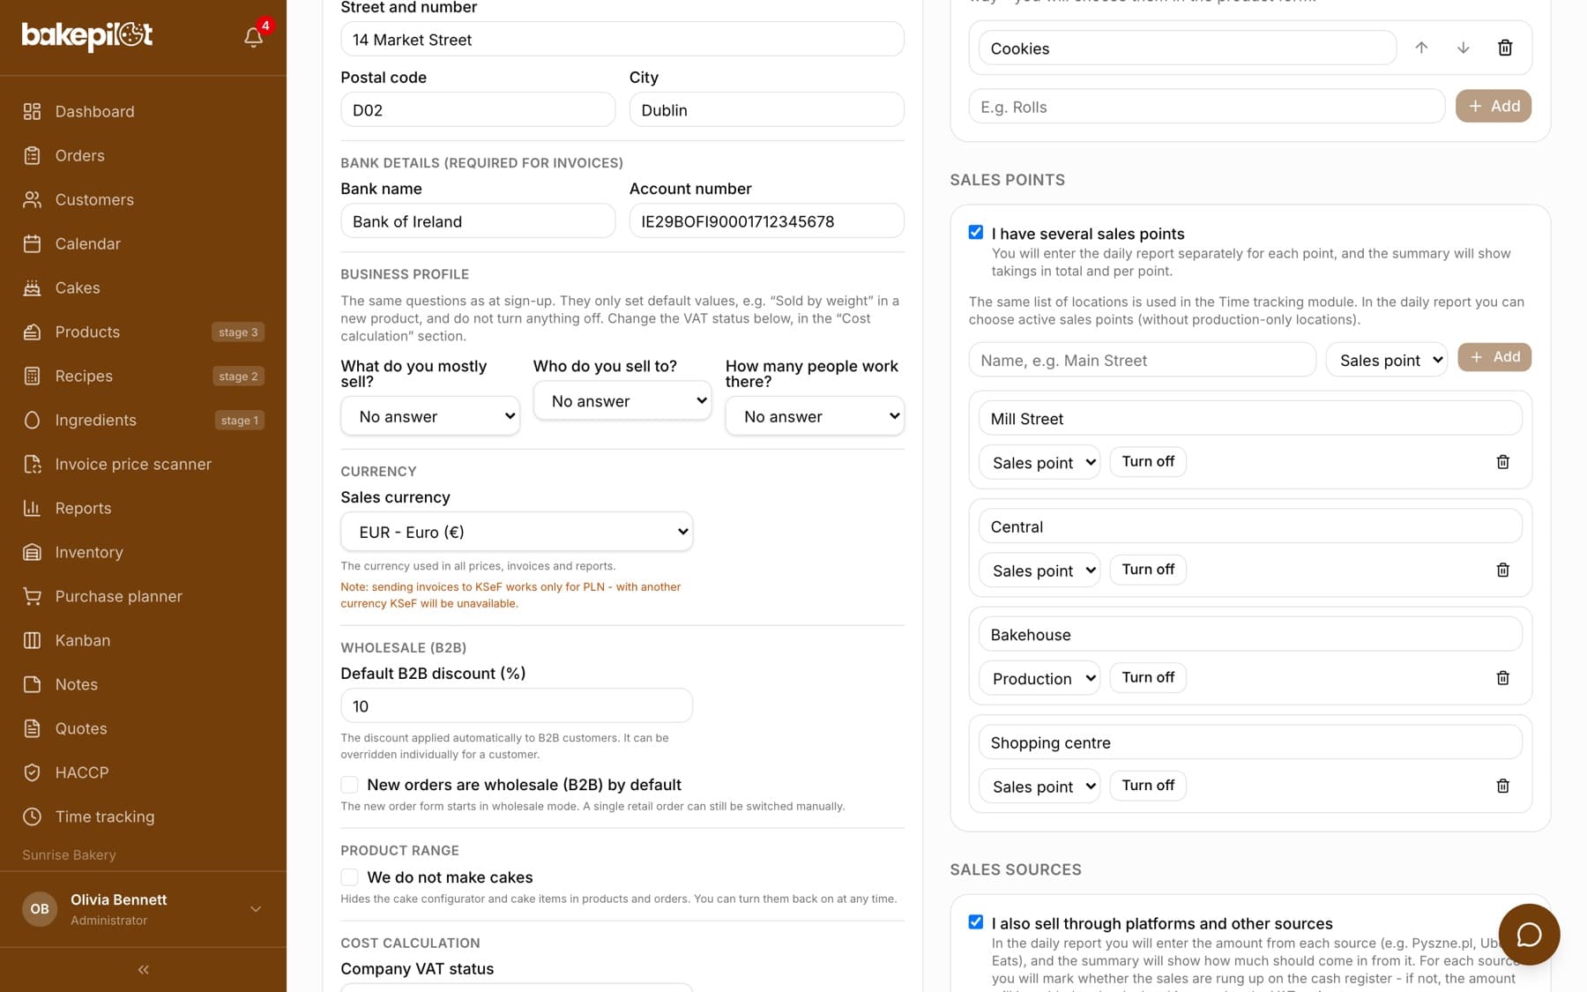This screenshot has height=992, width=1587.
Task: Turn off Central sales point
Action: pyautogui.click(x=1148, y=570)
